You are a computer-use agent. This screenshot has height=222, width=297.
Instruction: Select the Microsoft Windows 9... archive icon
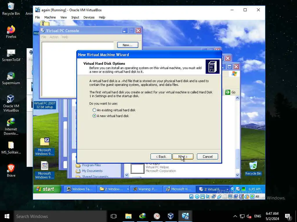45,147
